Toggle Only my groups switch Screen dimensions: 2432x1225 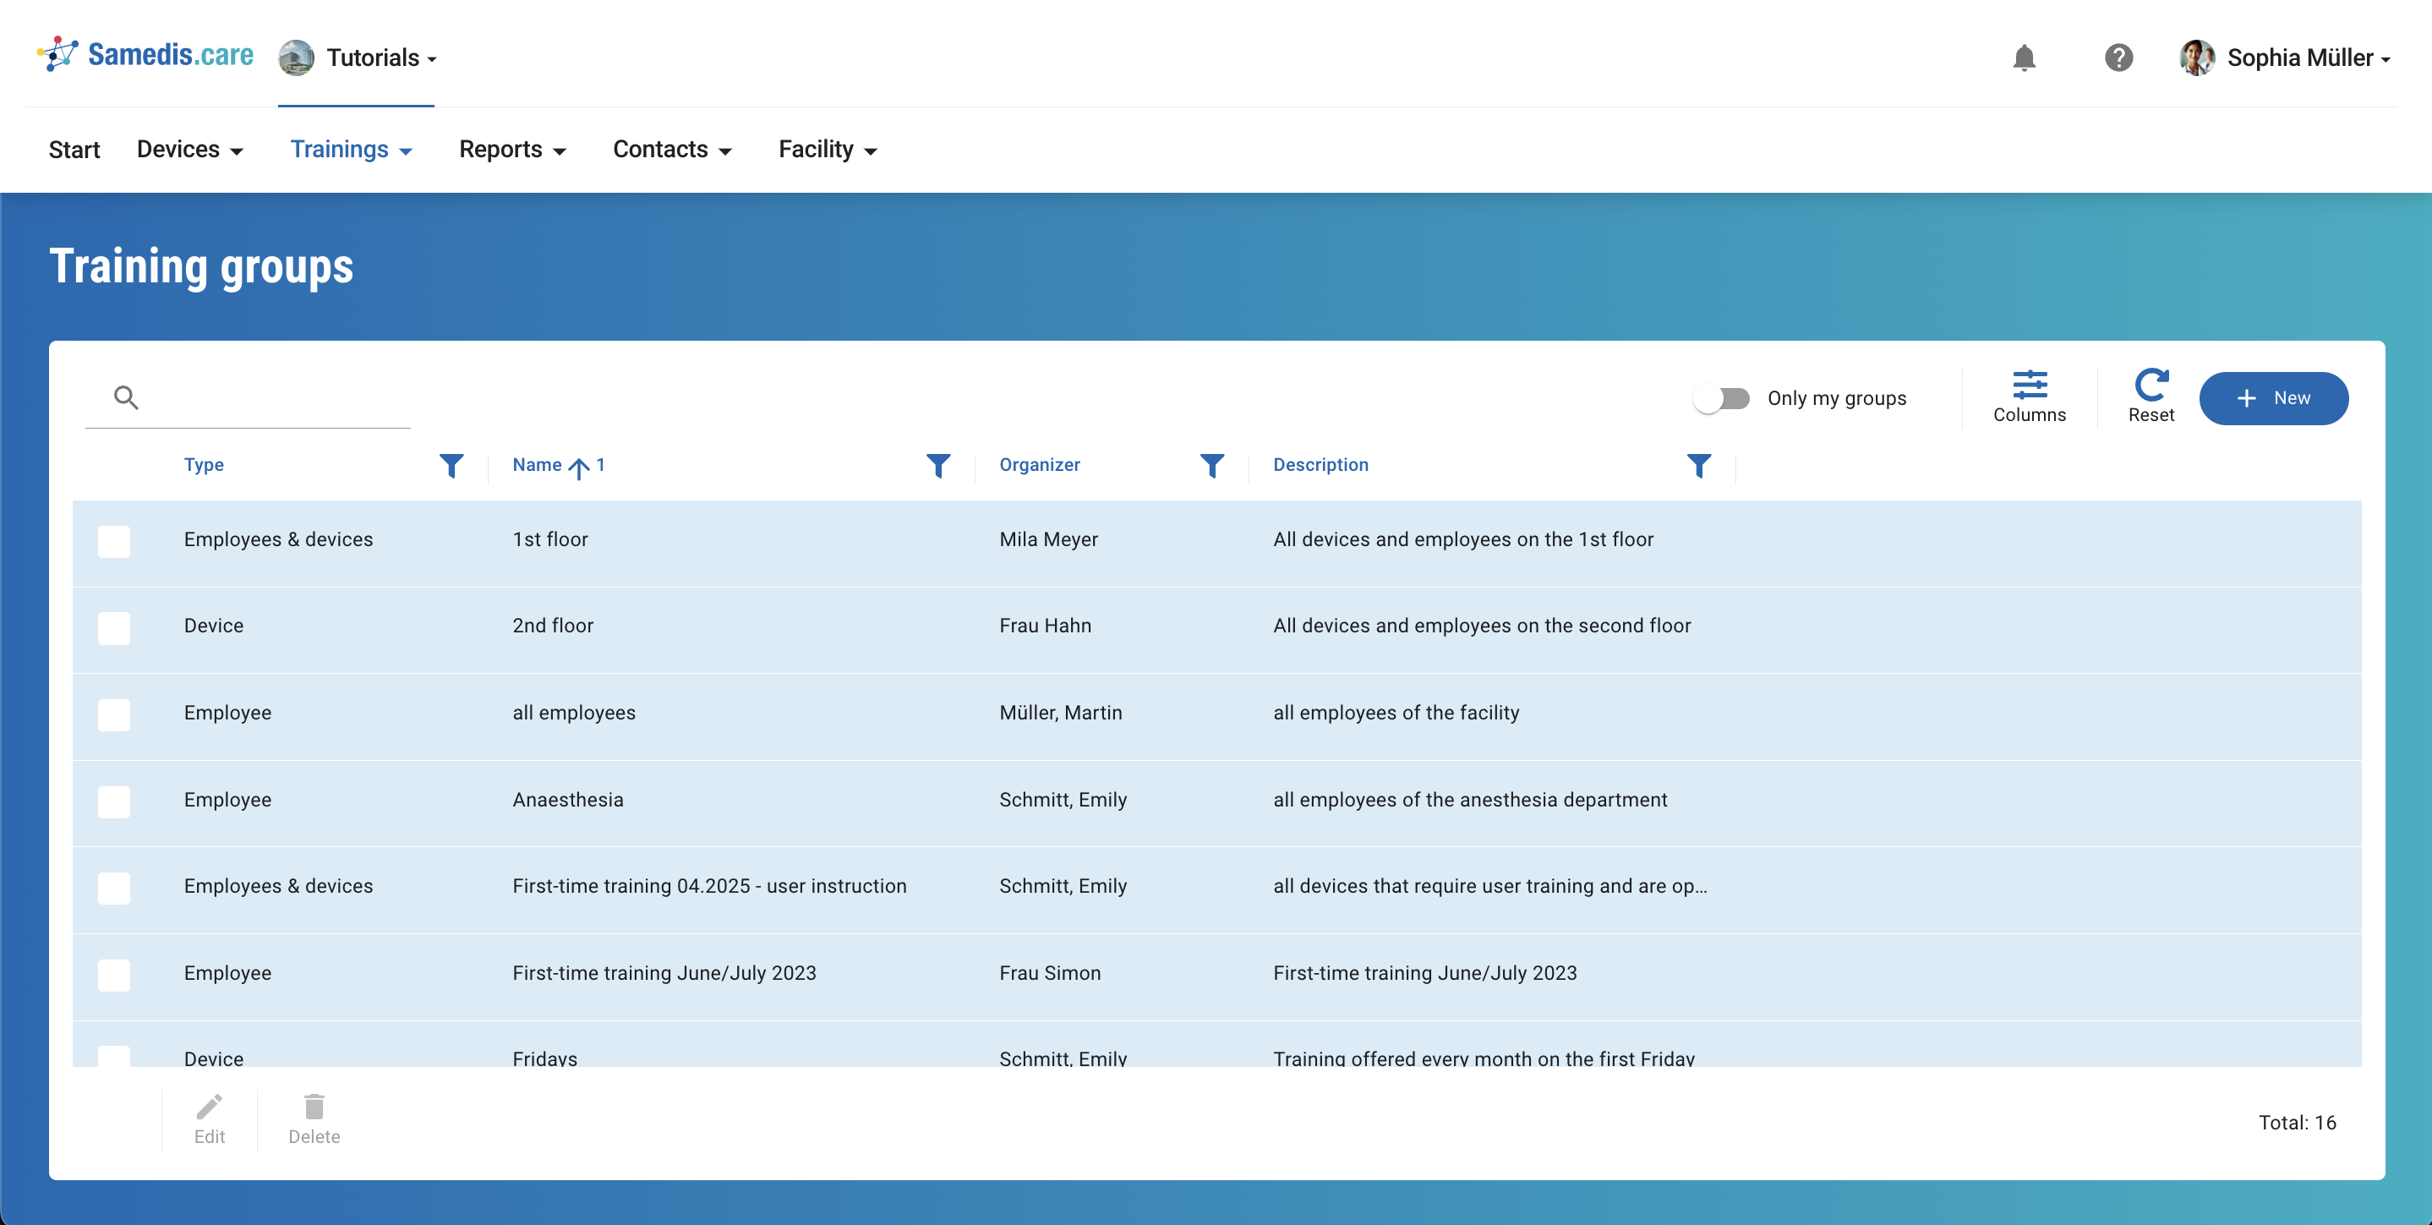(1721, 398)
